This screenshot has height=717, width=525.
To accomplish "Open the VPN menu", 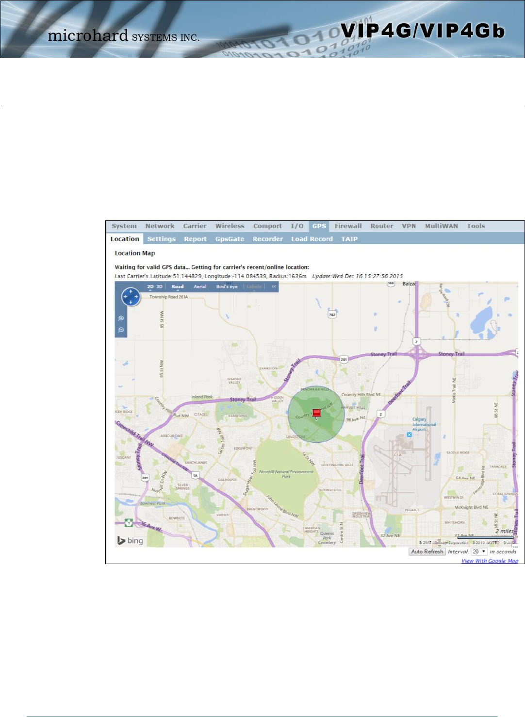I will coord(409,226).
